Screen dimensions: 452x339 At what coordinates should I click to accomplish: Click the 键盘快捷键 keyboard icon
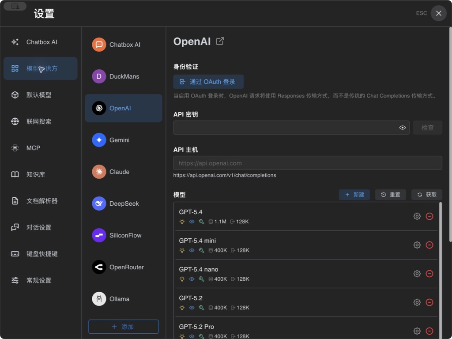coord(15,254)
